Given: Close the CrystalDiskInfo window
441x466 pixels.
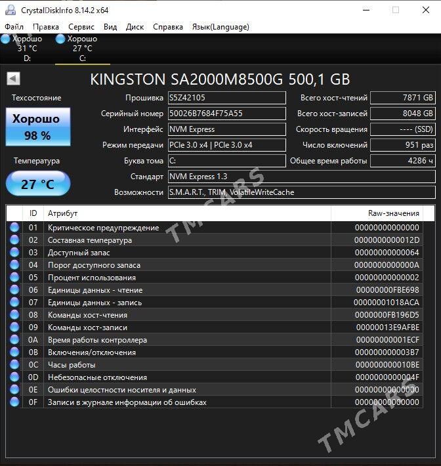Looking at the screenshot, I should coord(426,10).
